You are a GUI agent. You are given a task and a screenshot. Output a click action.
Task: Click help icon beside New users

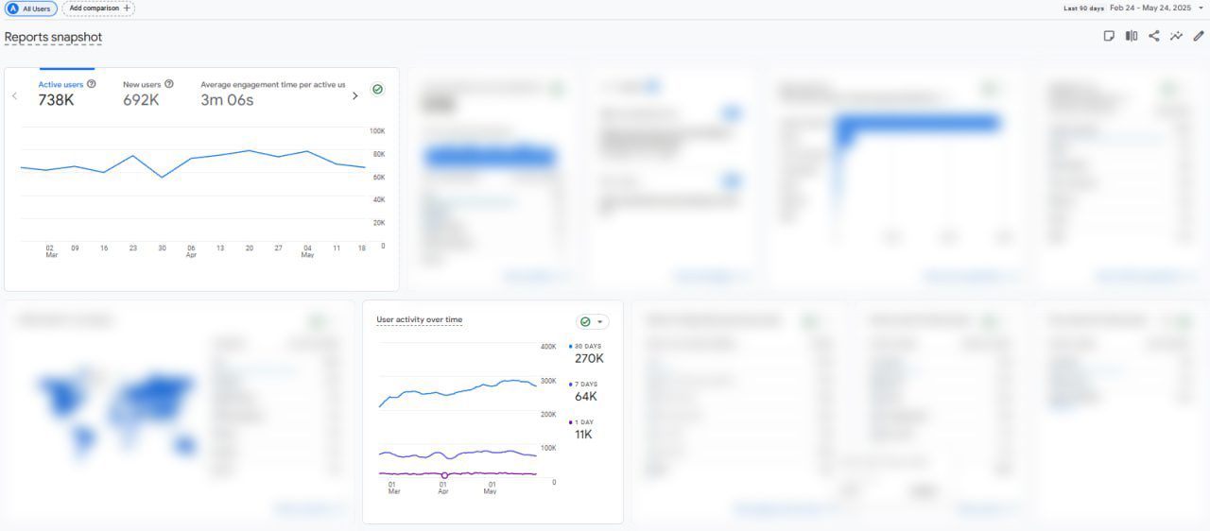pyautogui.click(x=169, y=84)
